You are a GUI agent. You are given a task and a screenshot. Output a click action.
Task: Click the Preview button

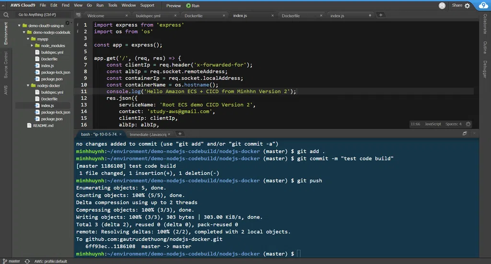(x=174, y=6)
